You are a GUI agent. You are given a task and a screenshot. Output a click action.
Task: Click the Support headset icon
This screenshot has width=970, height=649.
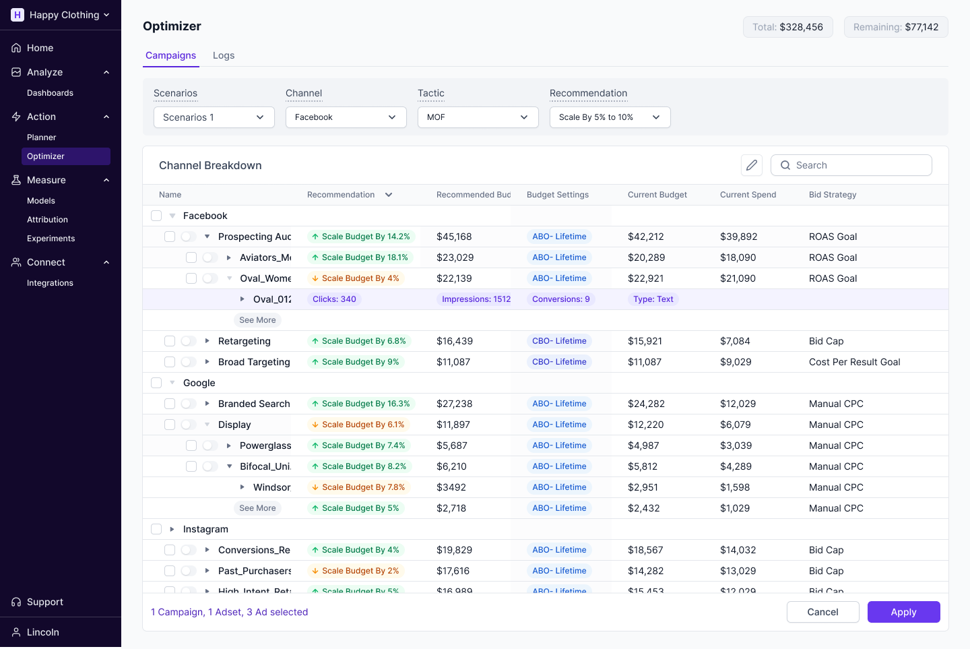(16, 602)
